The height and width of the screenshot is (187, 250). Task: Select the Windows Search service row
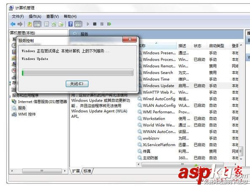[x=188, y=72]
